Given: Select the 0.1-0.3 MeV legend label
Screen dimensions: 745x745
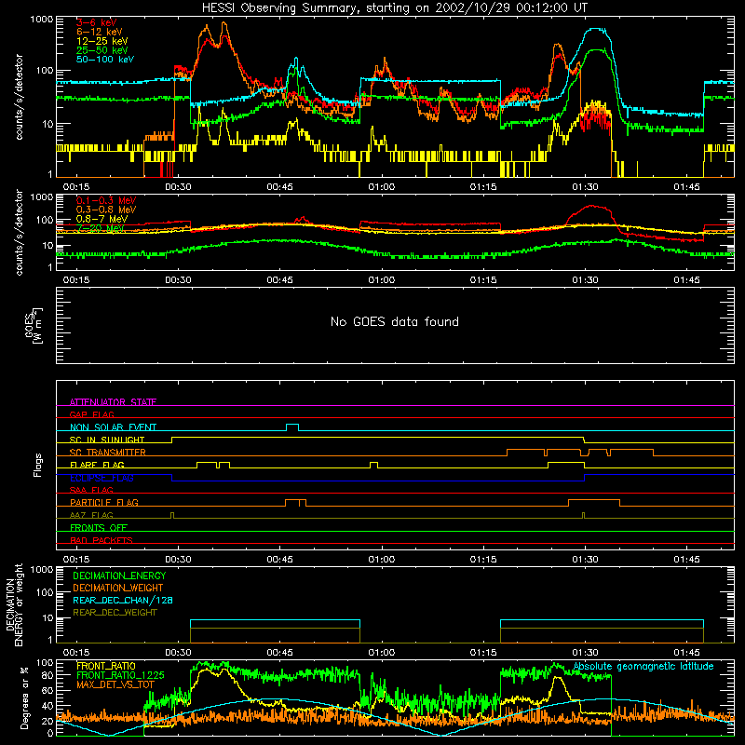Looking at the screenshot, I should tap(106, 200).
